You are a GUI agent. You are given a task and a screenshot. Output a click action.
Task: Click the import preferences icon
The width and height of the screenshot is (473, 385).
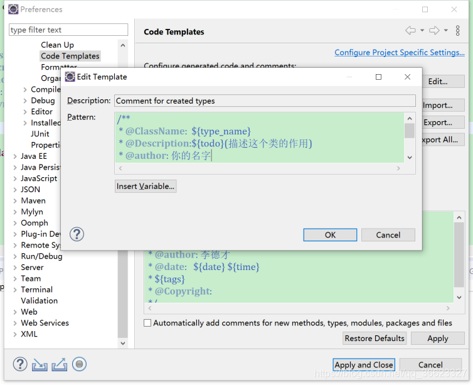[40, 364]
